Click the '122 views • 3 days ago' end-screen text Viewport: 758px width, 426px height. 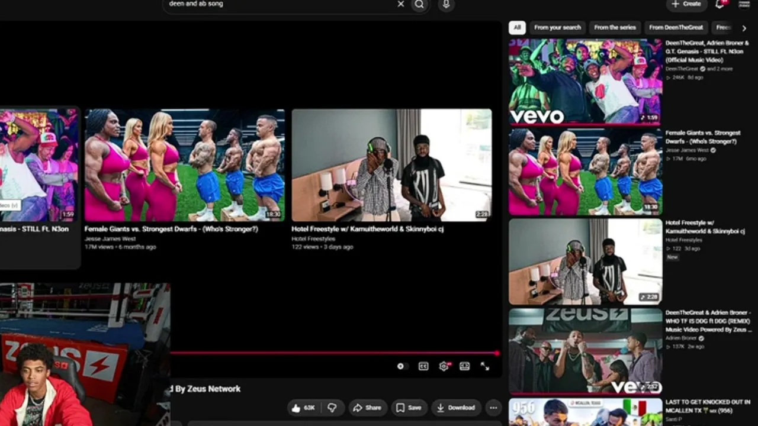[322, 247]
